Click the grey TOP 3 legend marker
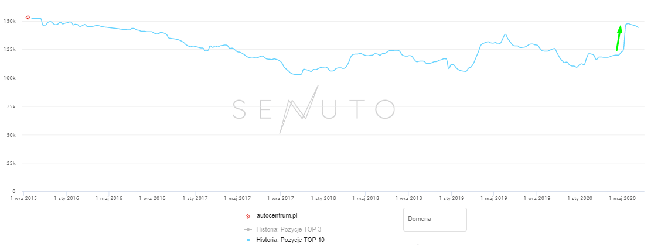651x245 pixels. click(248, 229)
